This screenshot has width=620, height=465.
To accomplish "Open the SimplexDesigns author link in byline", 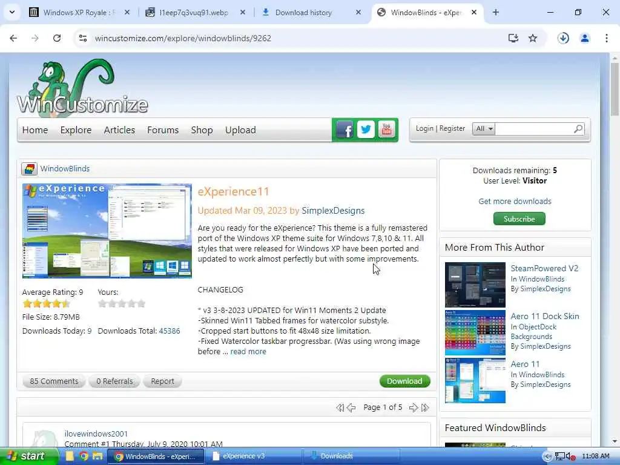I will [x=333, y=211].
